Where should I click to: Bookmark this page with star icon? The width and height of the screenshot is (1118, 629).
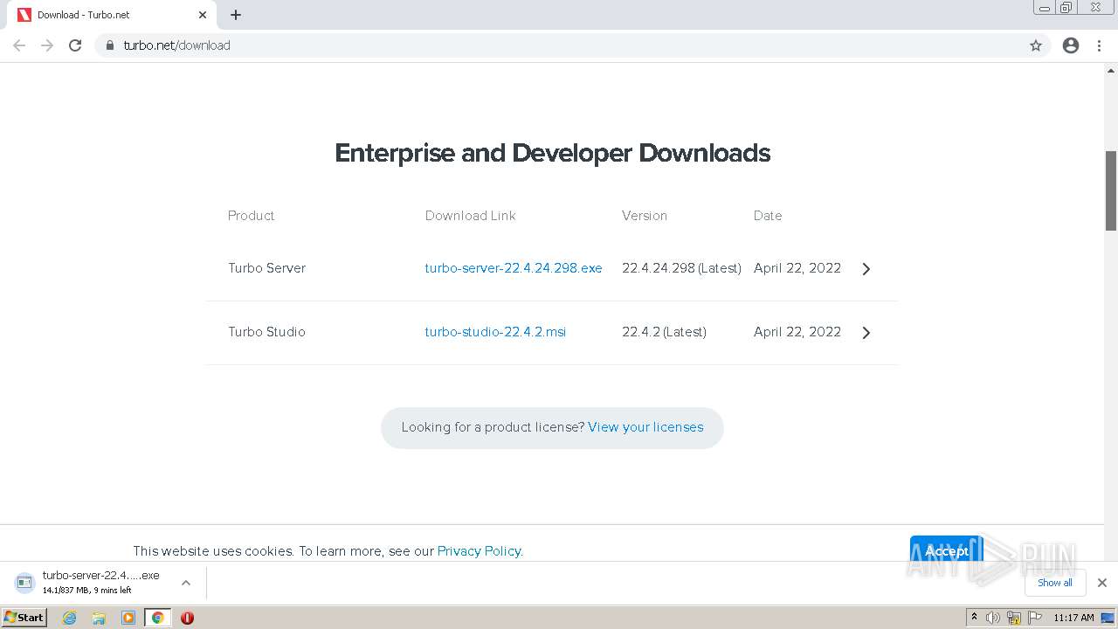point(1036,45)
